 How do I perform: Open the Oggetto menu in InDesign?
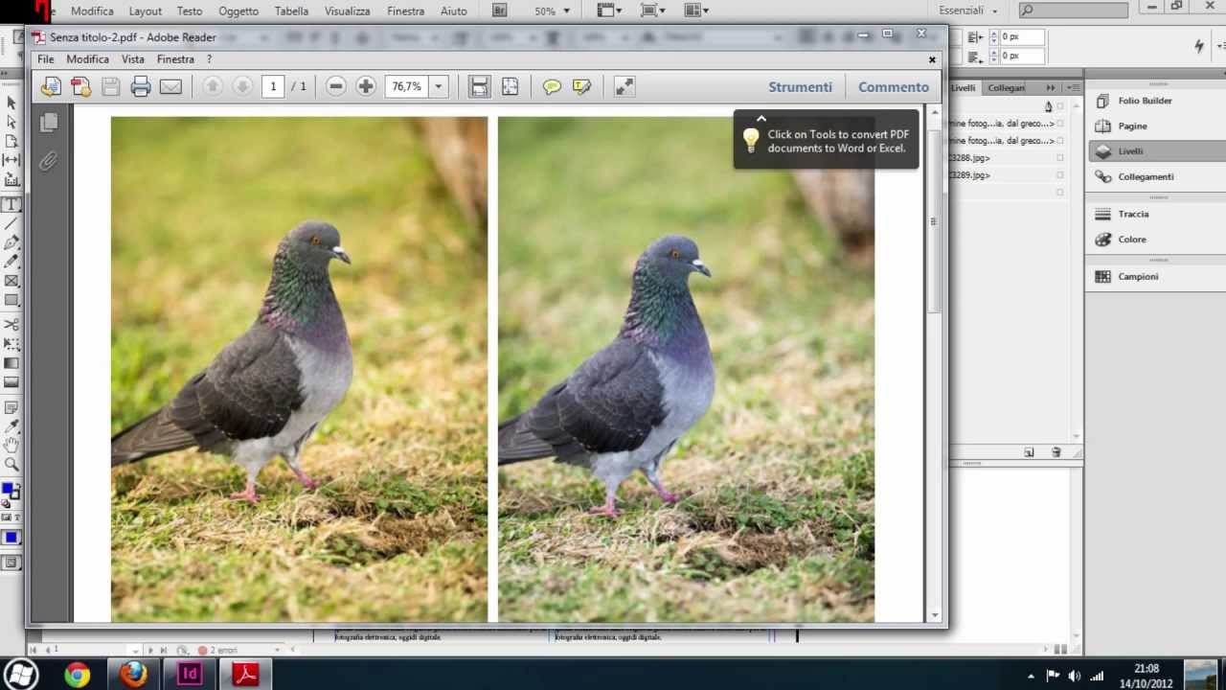(238, 11)
